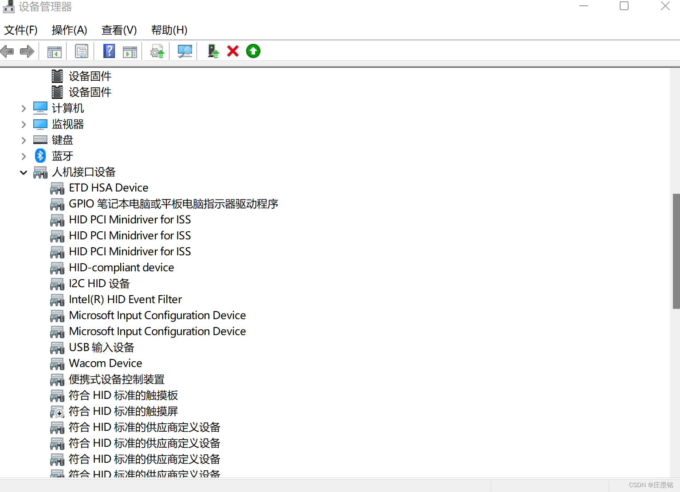Expand the 监视器 tree node
This screenshot has width=680, height=492.
click(24, 124)
